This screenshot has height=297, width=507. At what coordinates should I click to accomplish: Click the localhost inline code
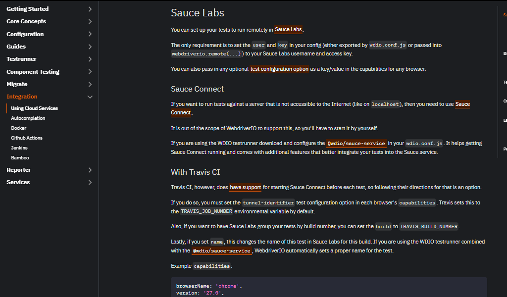(385, 104)
